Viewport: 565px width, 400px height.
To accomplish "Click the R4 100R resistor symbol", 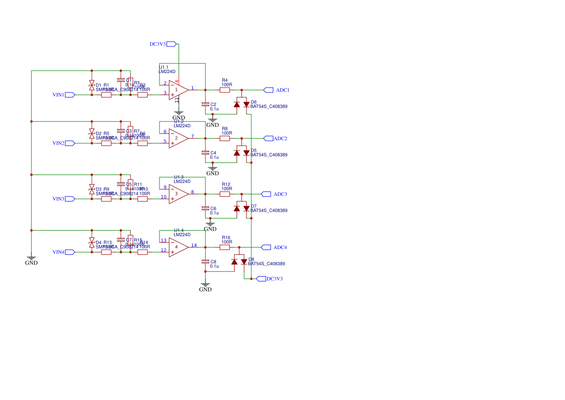I will pyautogui.click(x=224, y=90).
